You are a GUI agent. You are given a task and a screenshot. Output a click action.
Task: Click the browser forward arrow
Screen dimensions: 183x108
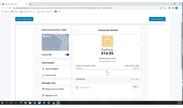(6, 8)
